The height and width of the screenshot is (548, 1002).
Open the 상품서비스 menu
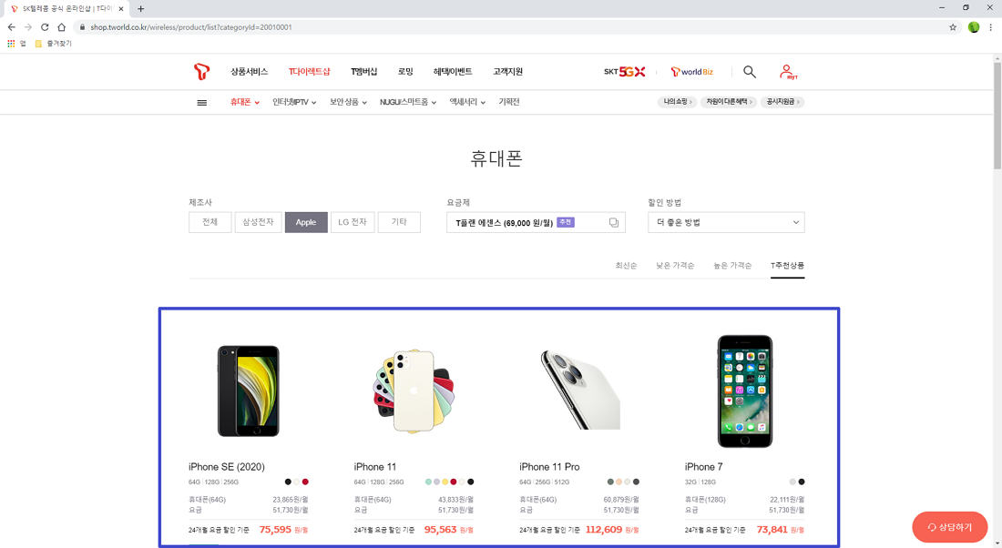click(x=250, y=72)
